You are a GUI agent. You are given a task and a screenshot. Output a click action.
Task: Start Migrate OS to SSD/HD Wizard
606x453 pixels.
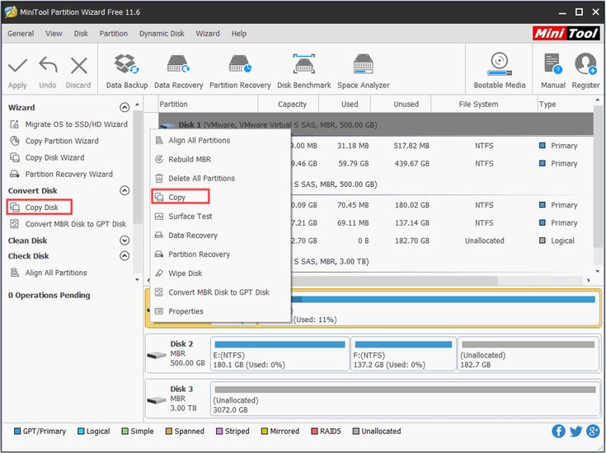(x=68, y=124)
